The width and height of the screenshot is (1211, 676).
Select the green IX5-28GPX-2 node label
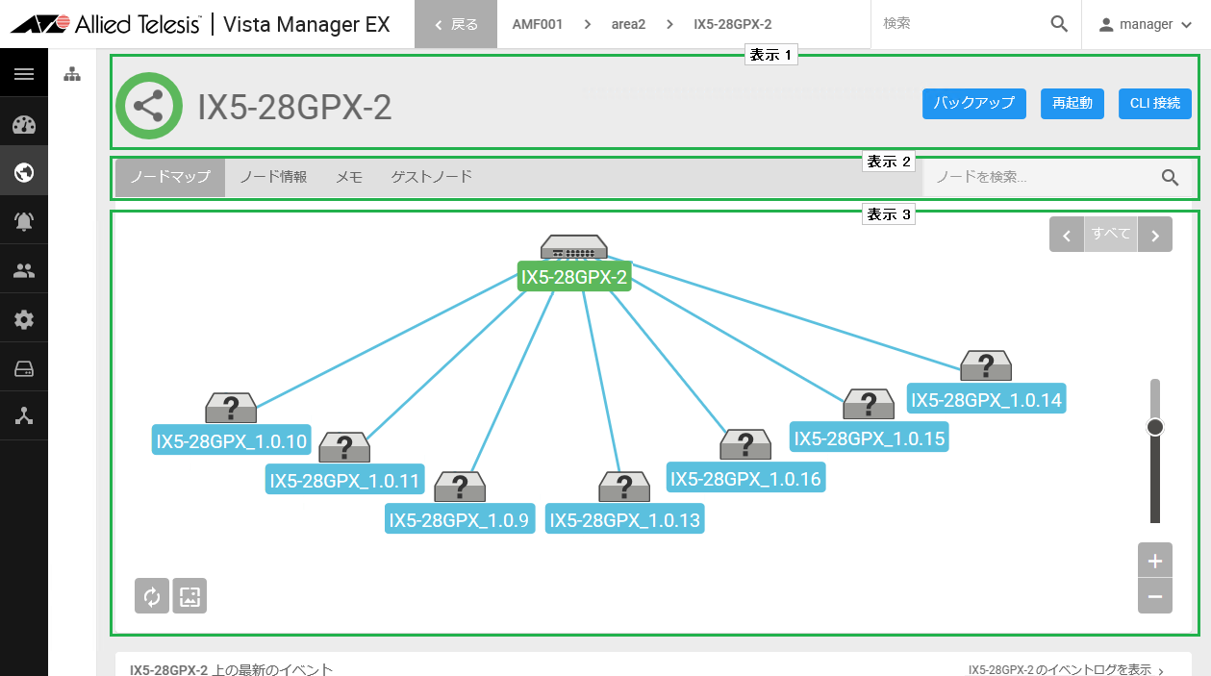click(574, 278)
